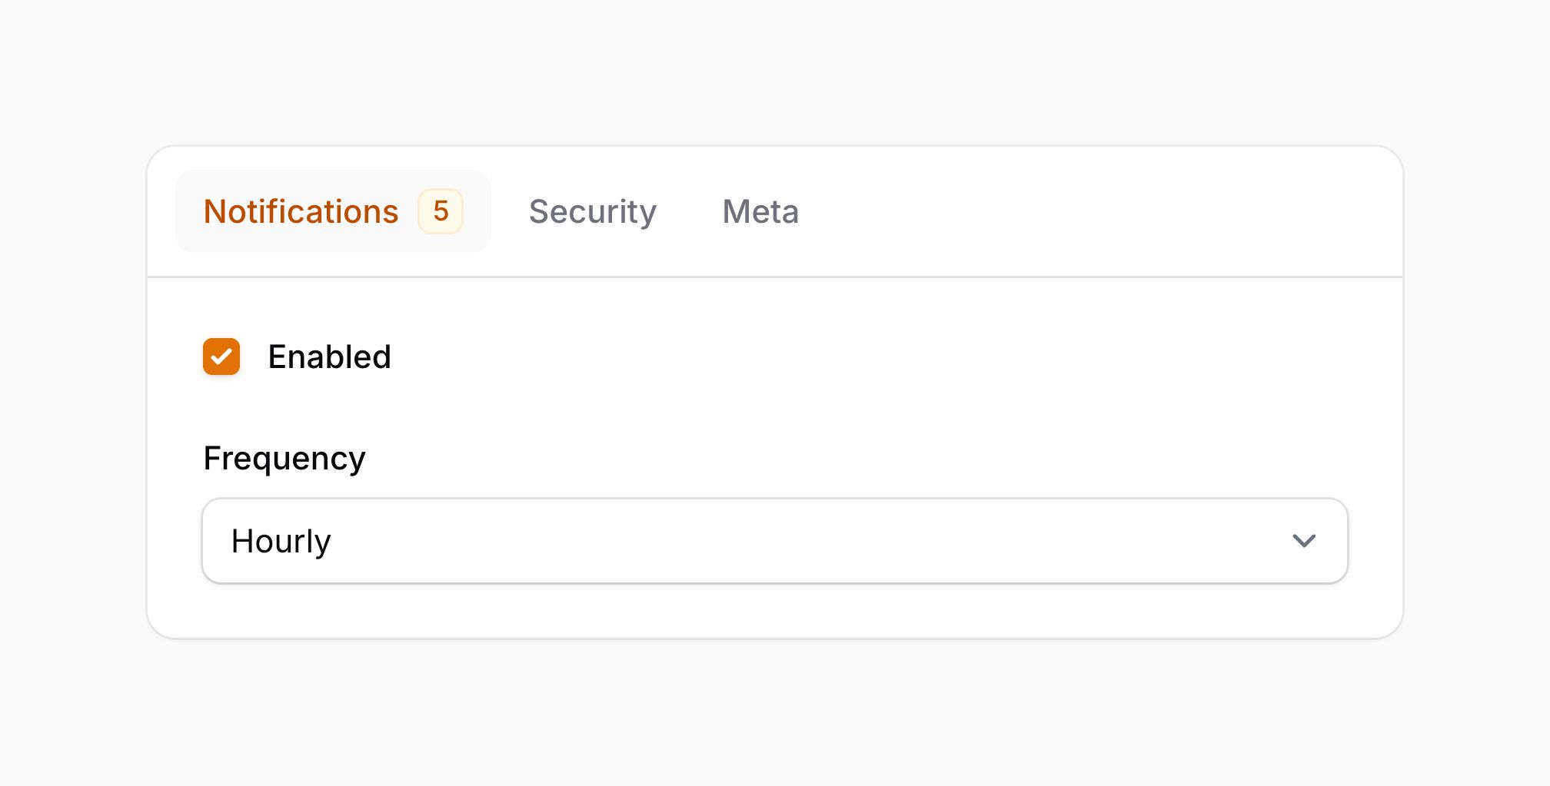This screenshot has width=1550, height=786.
Task: Click the Frequency field label
Action: (284, 459)
